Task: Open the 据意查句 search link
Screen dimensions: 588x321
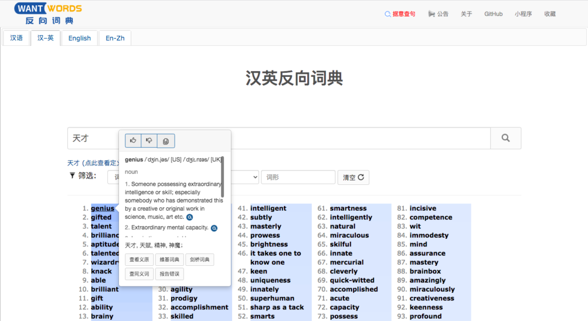Action: point(400,14)
